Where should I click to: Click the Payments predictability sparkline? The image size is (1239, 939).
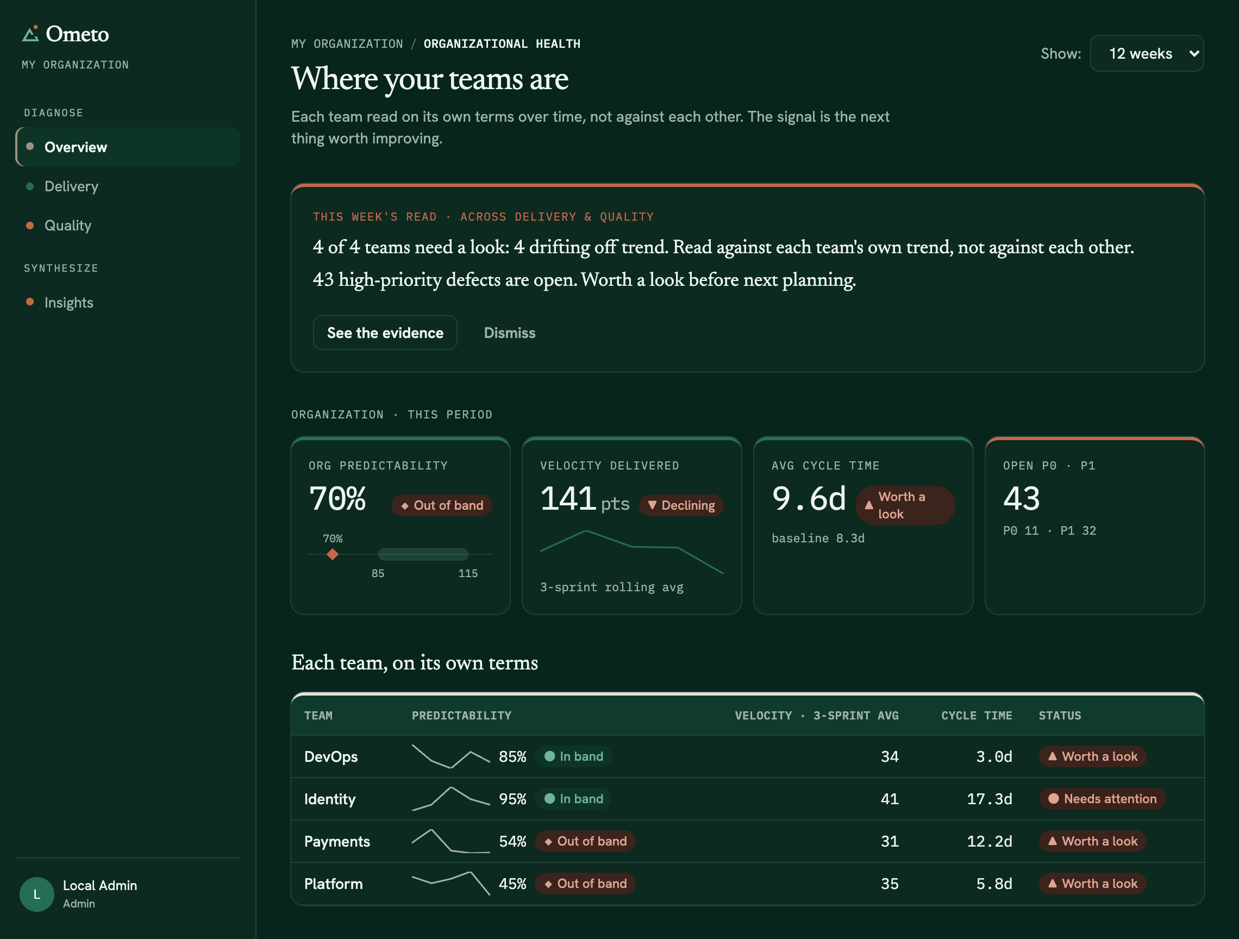tap(450, 841)
